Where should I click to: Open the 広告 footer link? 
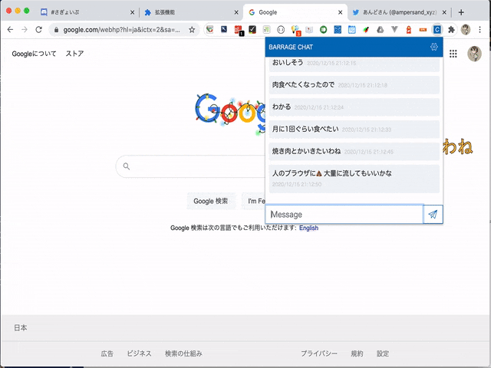[107, 353]
